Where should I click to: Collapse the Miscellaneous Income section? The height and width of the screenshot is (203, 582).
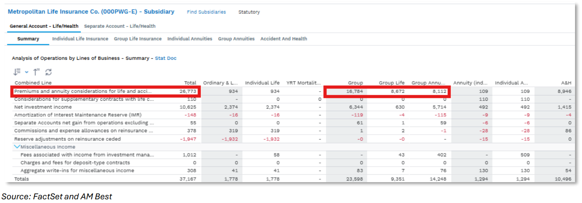click(17, 147)
